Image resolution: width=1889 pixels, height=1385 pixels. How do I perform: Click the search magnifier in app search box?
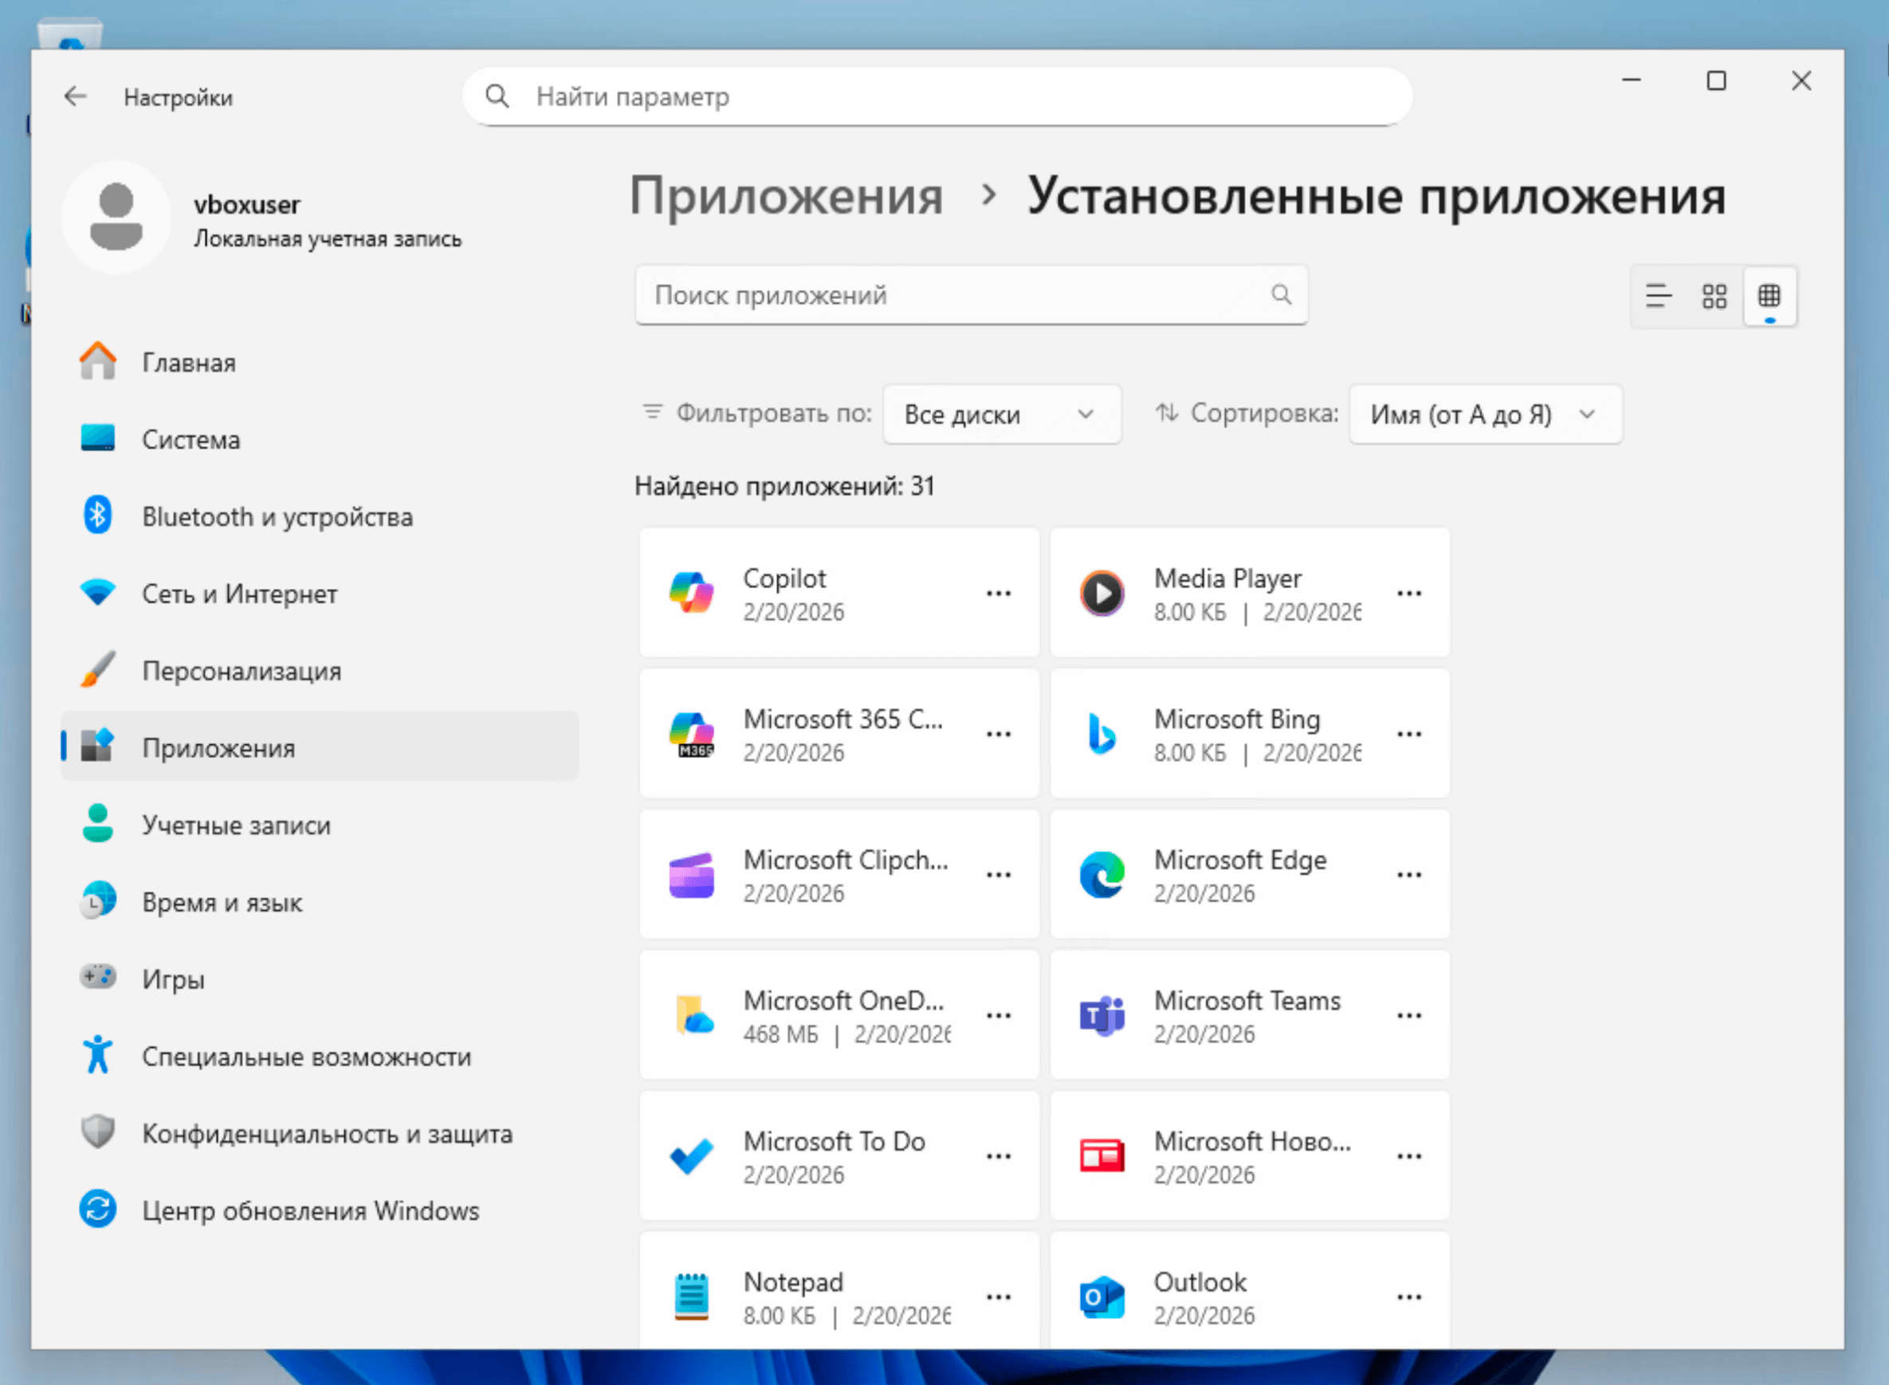1280,295
